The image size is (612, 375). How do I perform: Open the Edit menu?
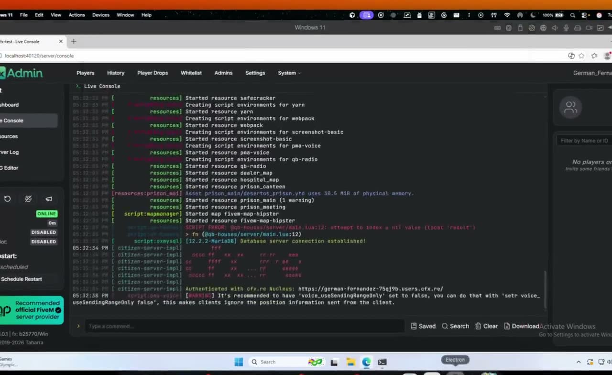[39, 15]
